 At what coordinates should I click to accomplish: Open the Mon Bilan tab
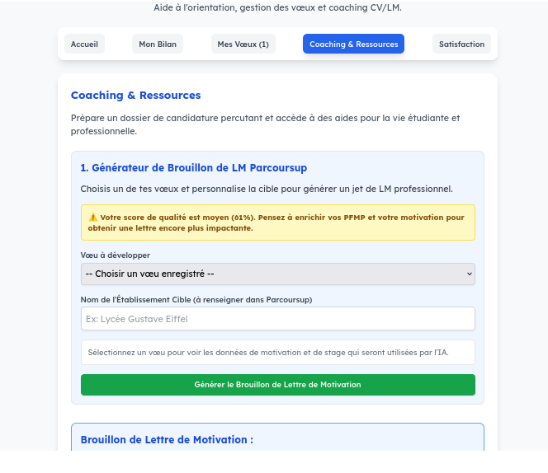158,44
